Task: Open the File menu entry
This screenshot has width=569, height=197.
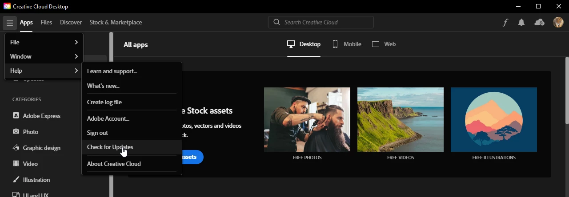Action: 44,42
